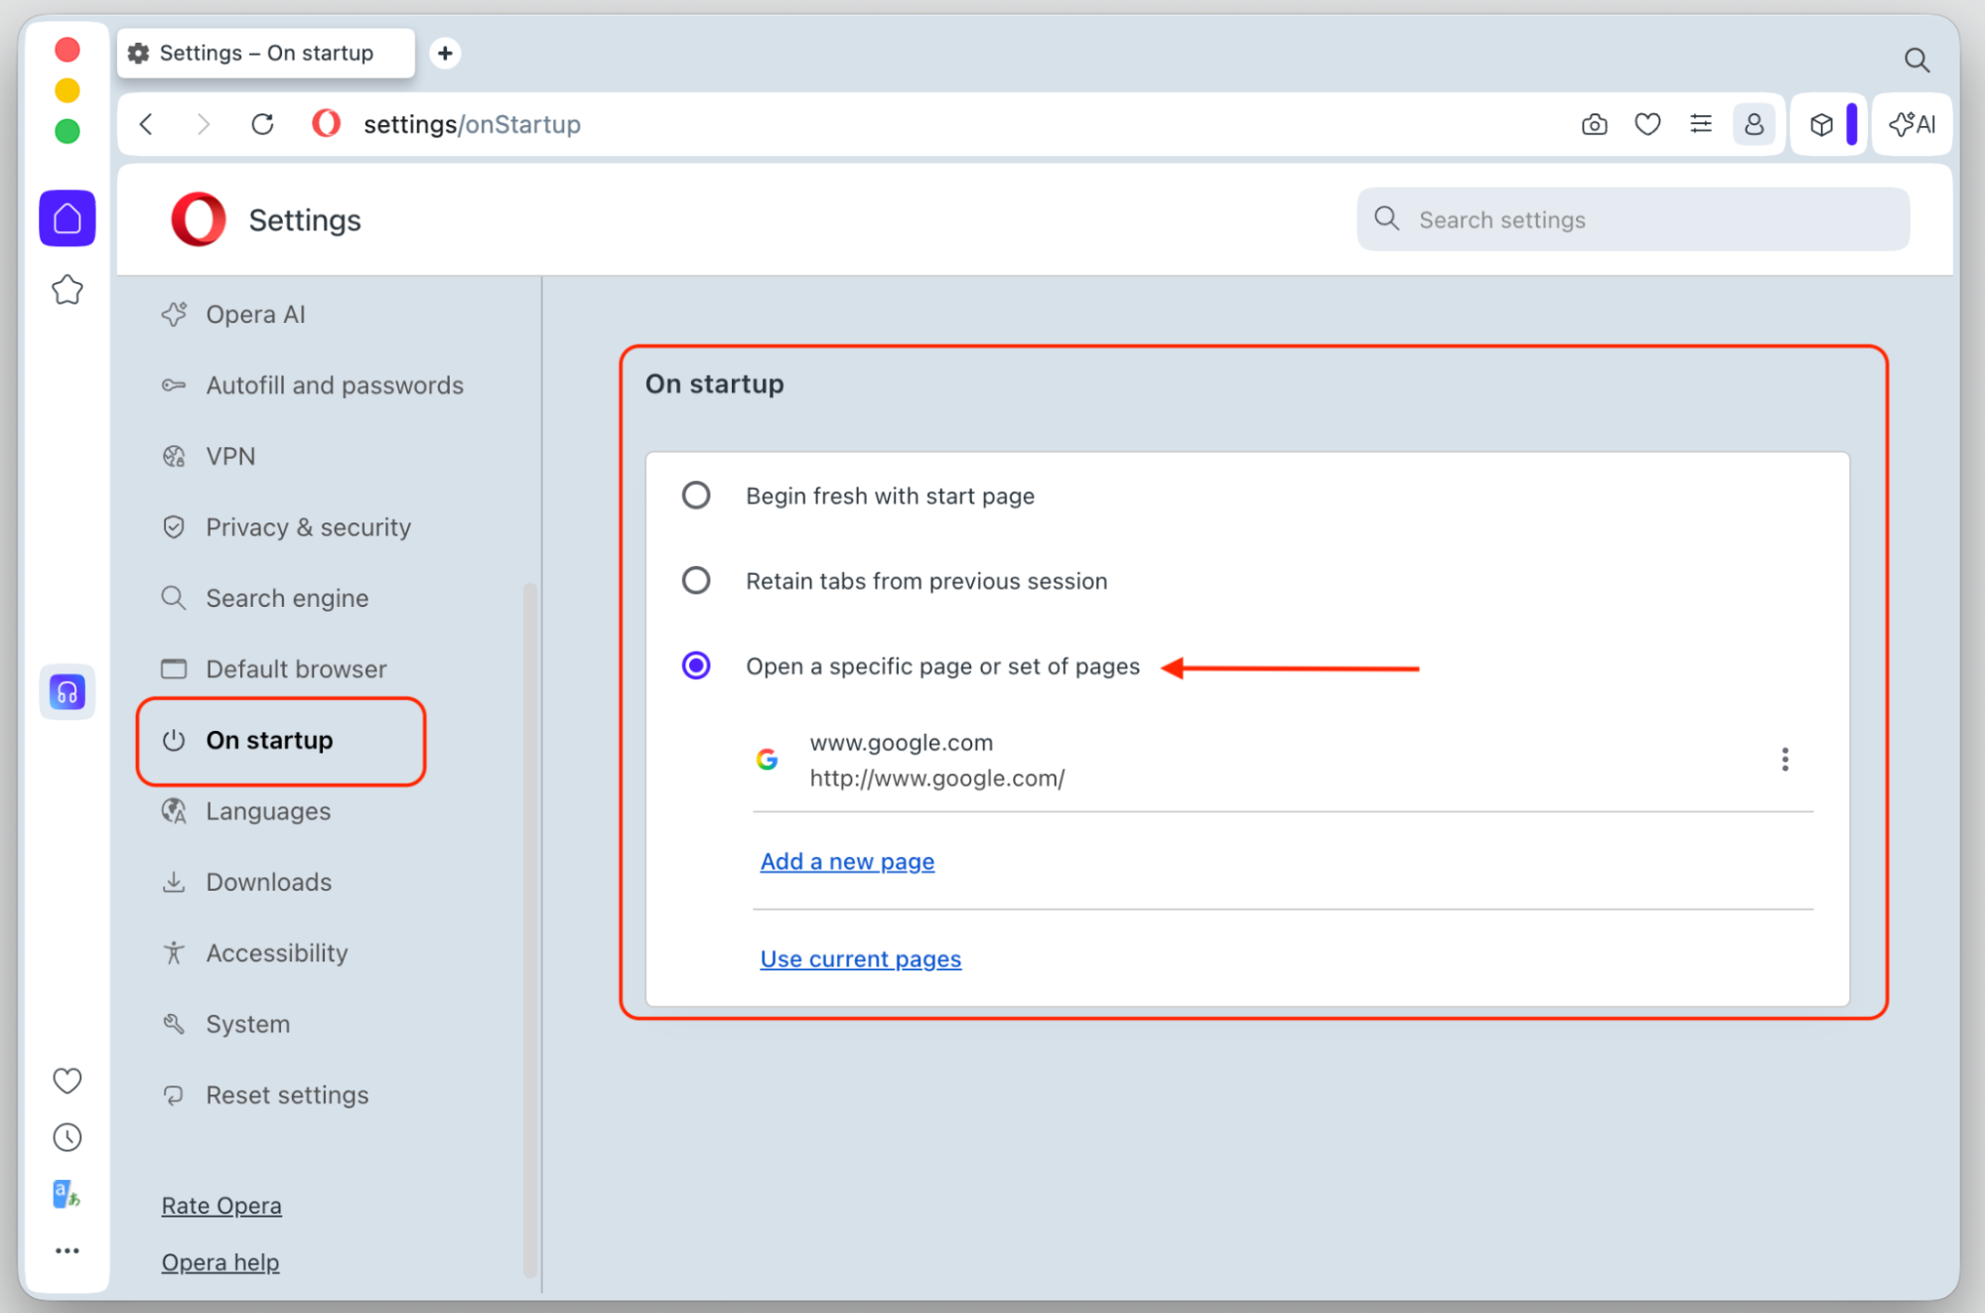Reload the settings page

coord(262,124)
